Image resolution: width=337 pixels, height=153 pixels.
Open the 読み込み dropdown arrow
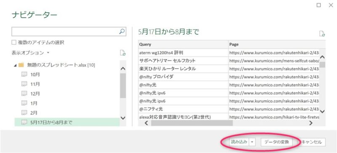[x=252, y=142]
